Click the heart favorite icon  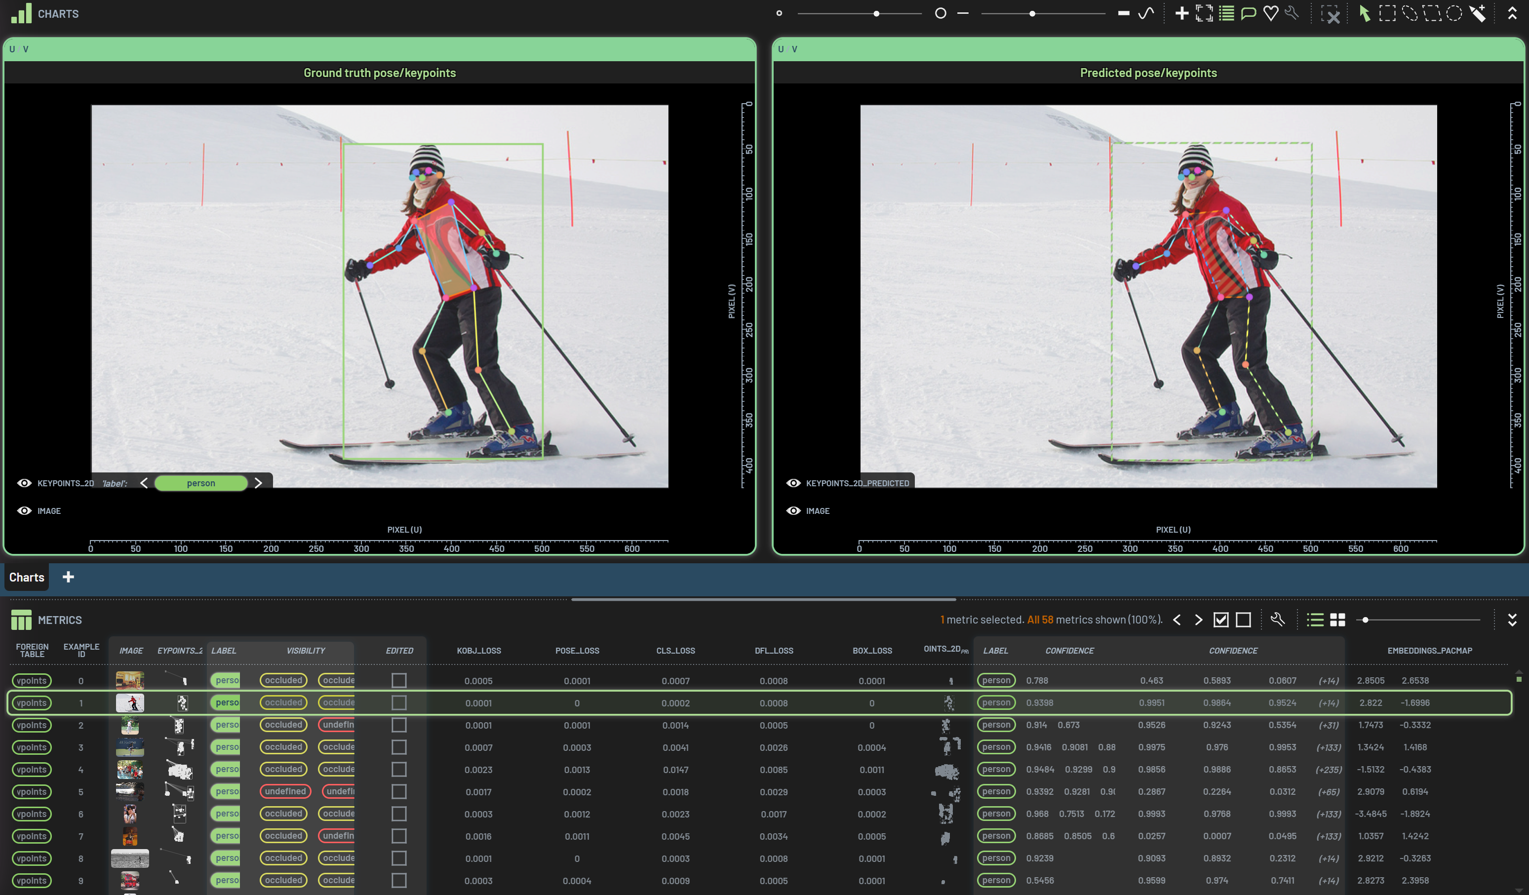coord(1270,13)
